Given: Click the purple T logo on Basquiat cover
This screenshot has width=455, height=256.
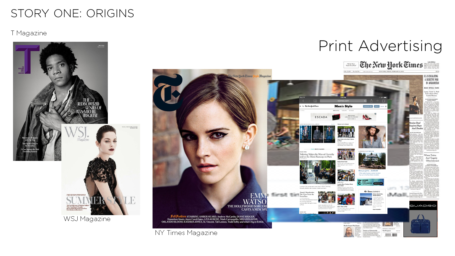Looking at the screenshot, I should (x=27, y=59).
